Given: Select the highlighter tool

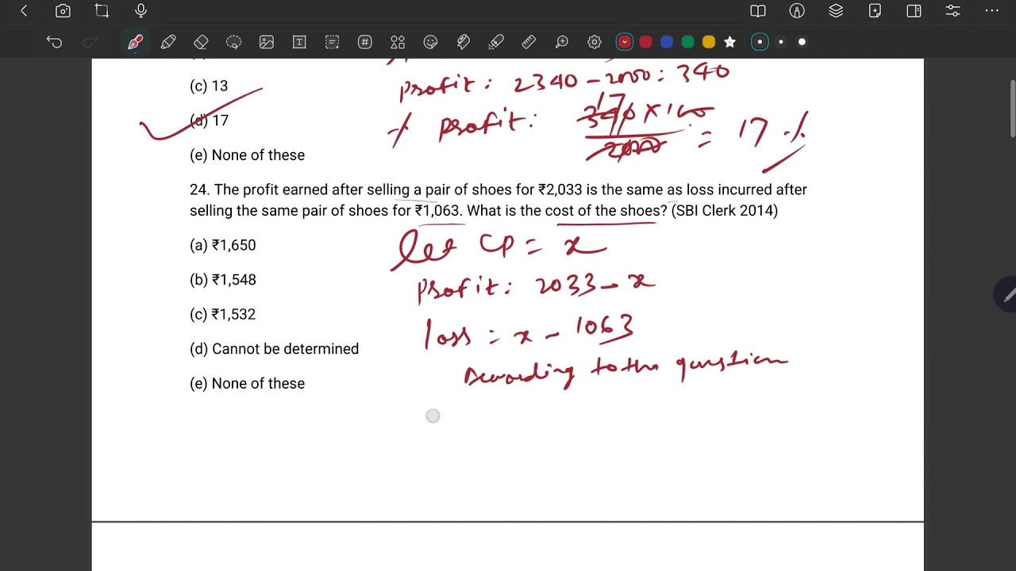Looking at the screenshot, I should (x=168, y=42).
